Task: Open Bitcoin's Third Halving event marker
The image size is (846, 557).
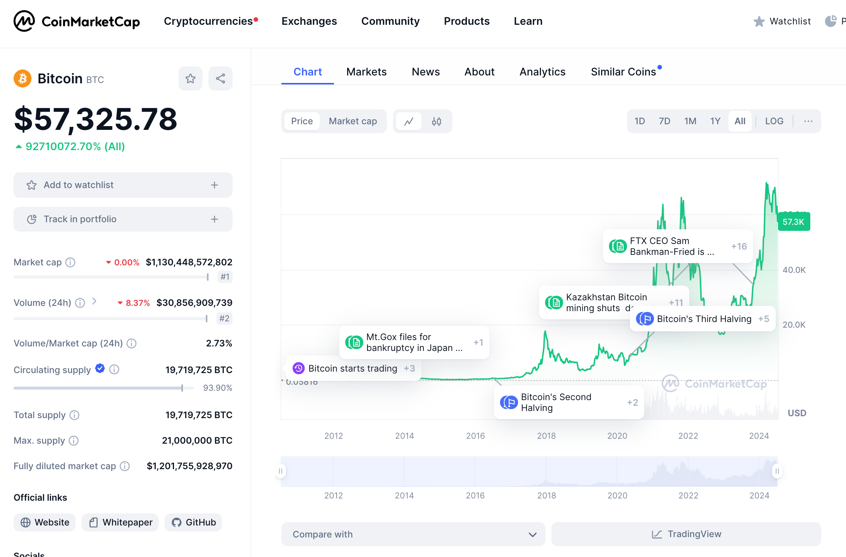Action: click(702, 319)
